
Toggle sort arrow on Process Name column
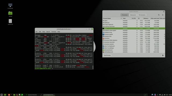(x=121, y=18)
